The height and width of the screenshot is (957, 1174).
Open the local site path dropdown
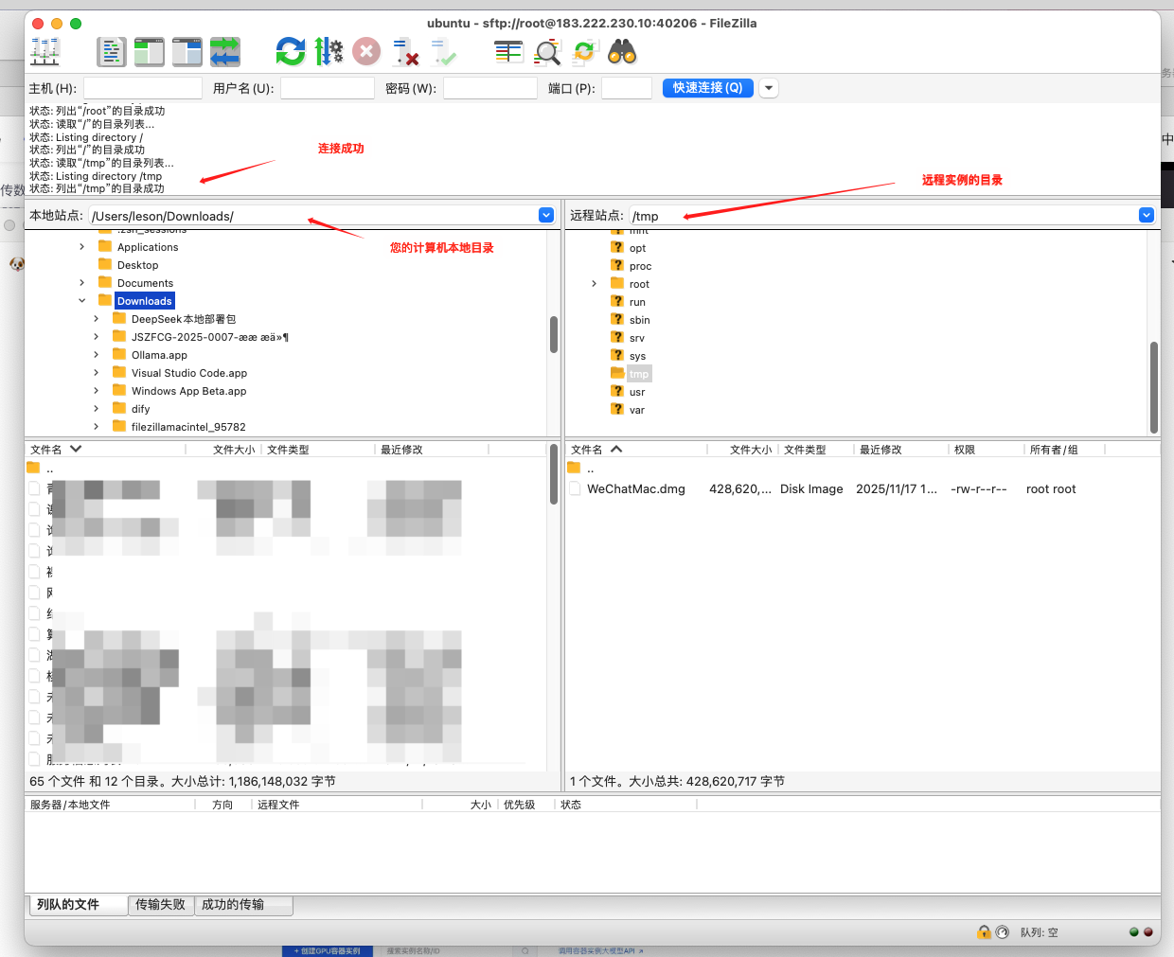(546, 216)
